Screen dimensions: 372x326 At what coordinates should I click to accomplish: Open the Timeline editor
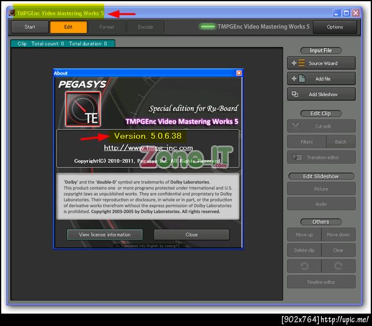(321, 282)
